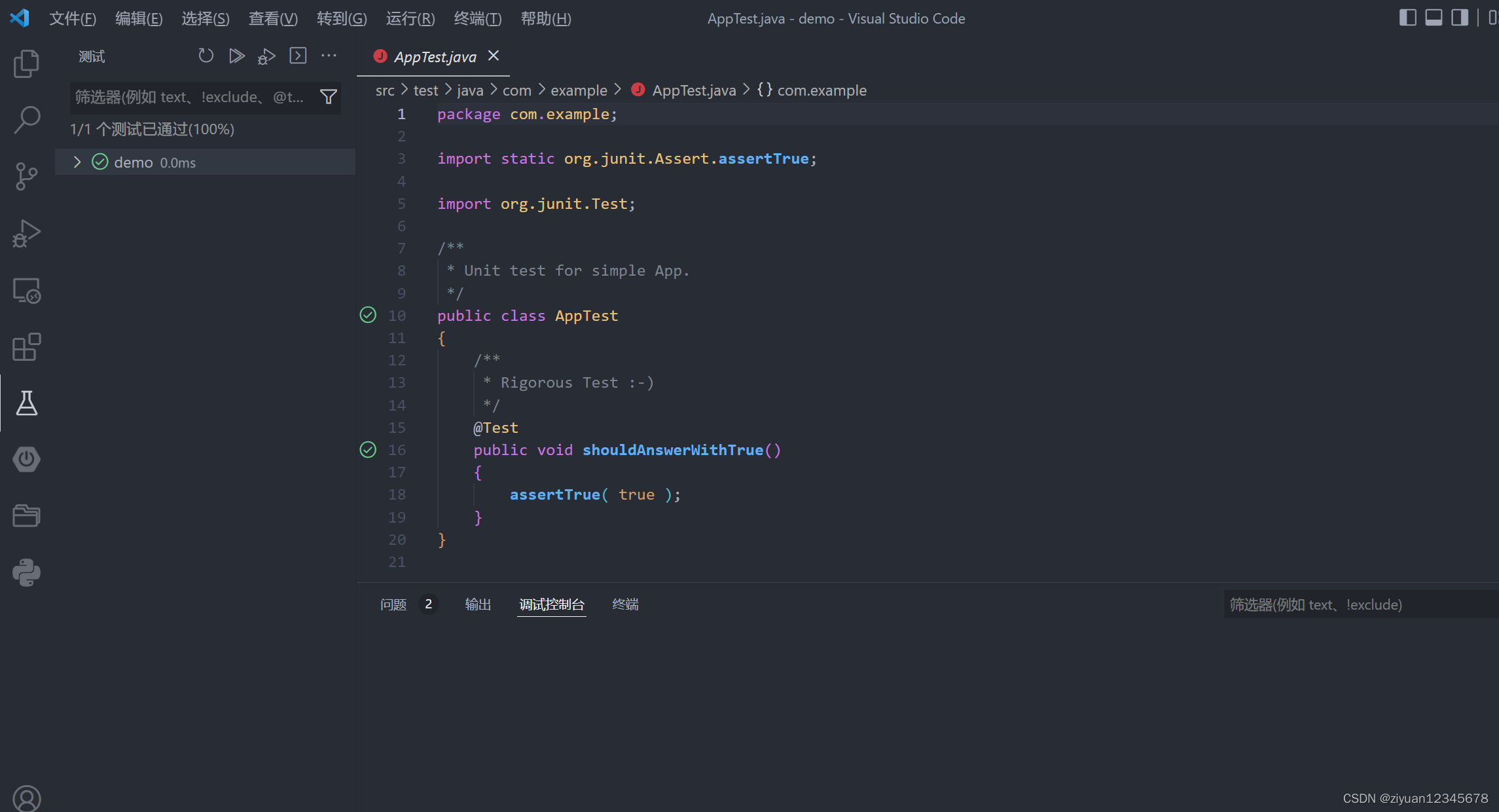This screenshot has height=812, width=1499.
Task: Click the green check beside line 10
Action: point(368,315)
